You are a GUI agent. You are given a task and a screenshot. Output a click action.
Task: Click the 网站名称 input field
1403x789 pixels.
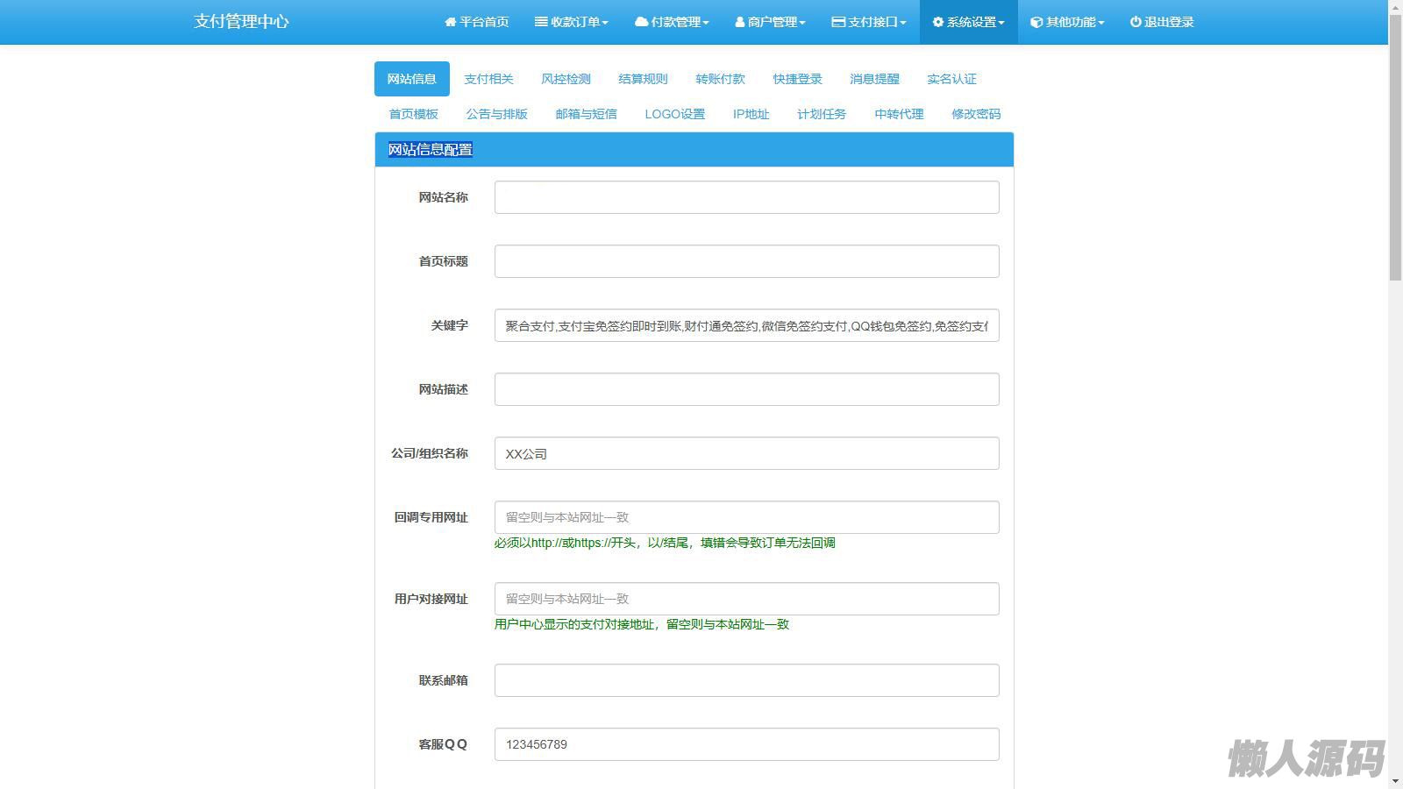[x=746, y=197]
